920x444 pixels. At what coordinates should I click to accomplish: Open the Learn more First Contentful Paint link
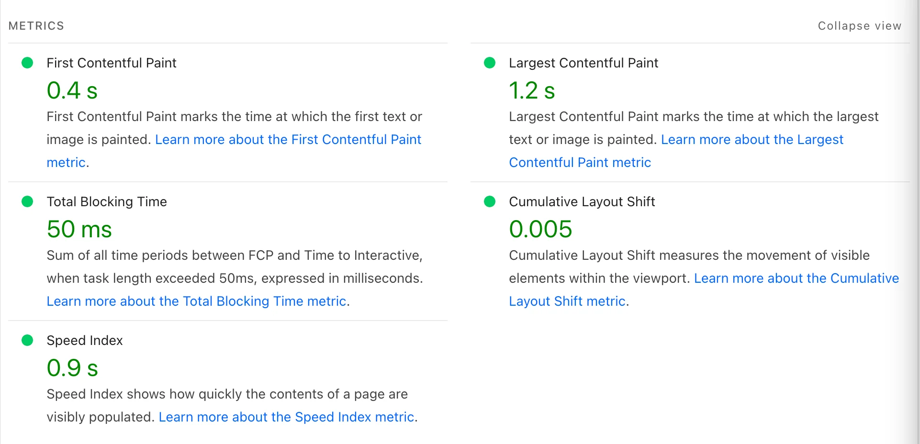click(288, 139)
